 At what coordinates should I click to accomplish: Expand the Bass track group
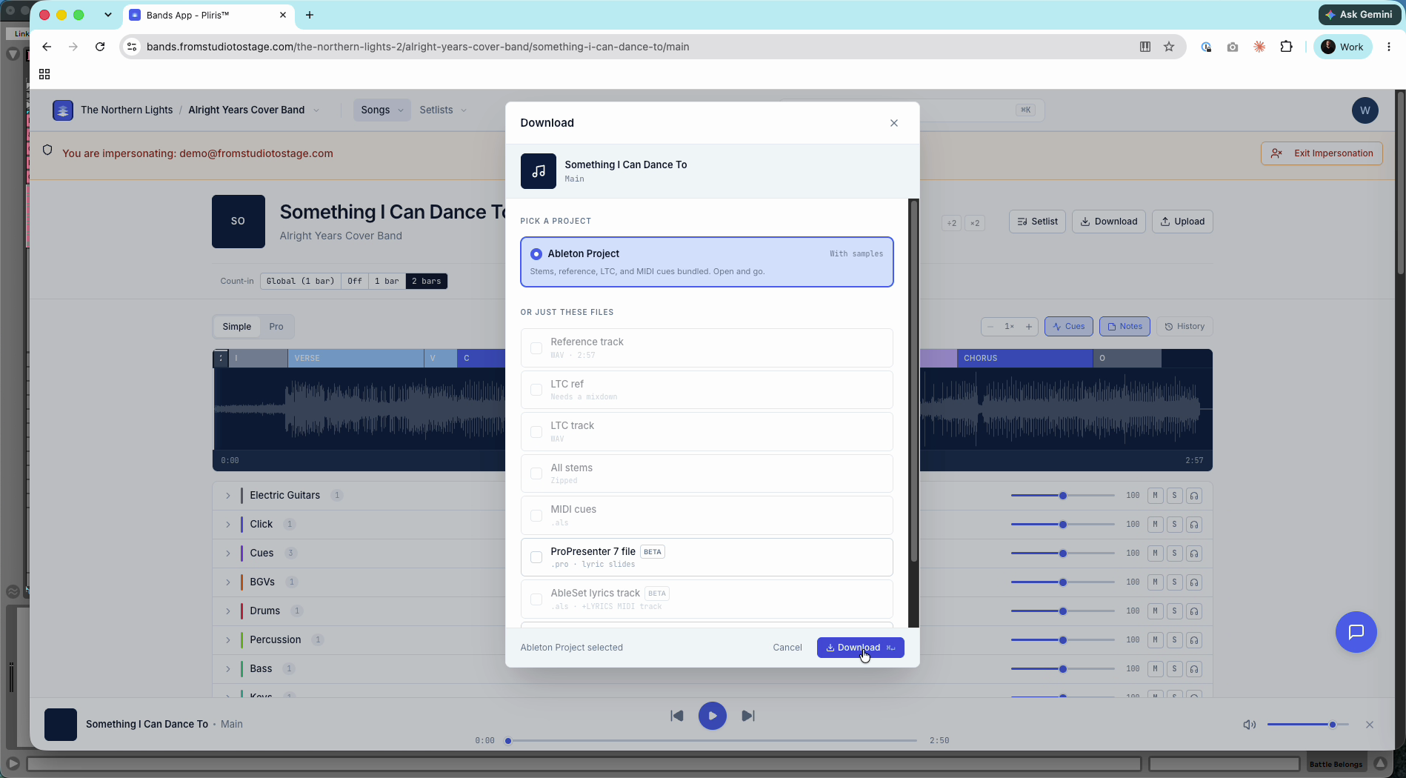click(228, 669)
